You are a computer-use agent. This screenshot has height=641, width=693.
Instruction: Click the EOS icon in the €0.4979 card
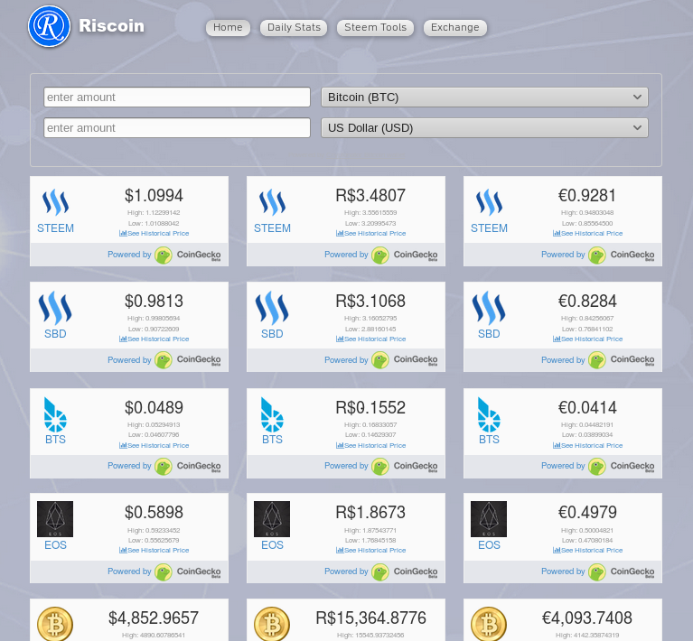click(x=489, y=519)
